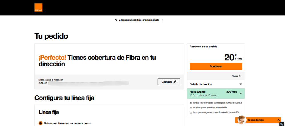Click small link icon at bottom-right corner
285x126 pixels.
click(x=282, y=124)
